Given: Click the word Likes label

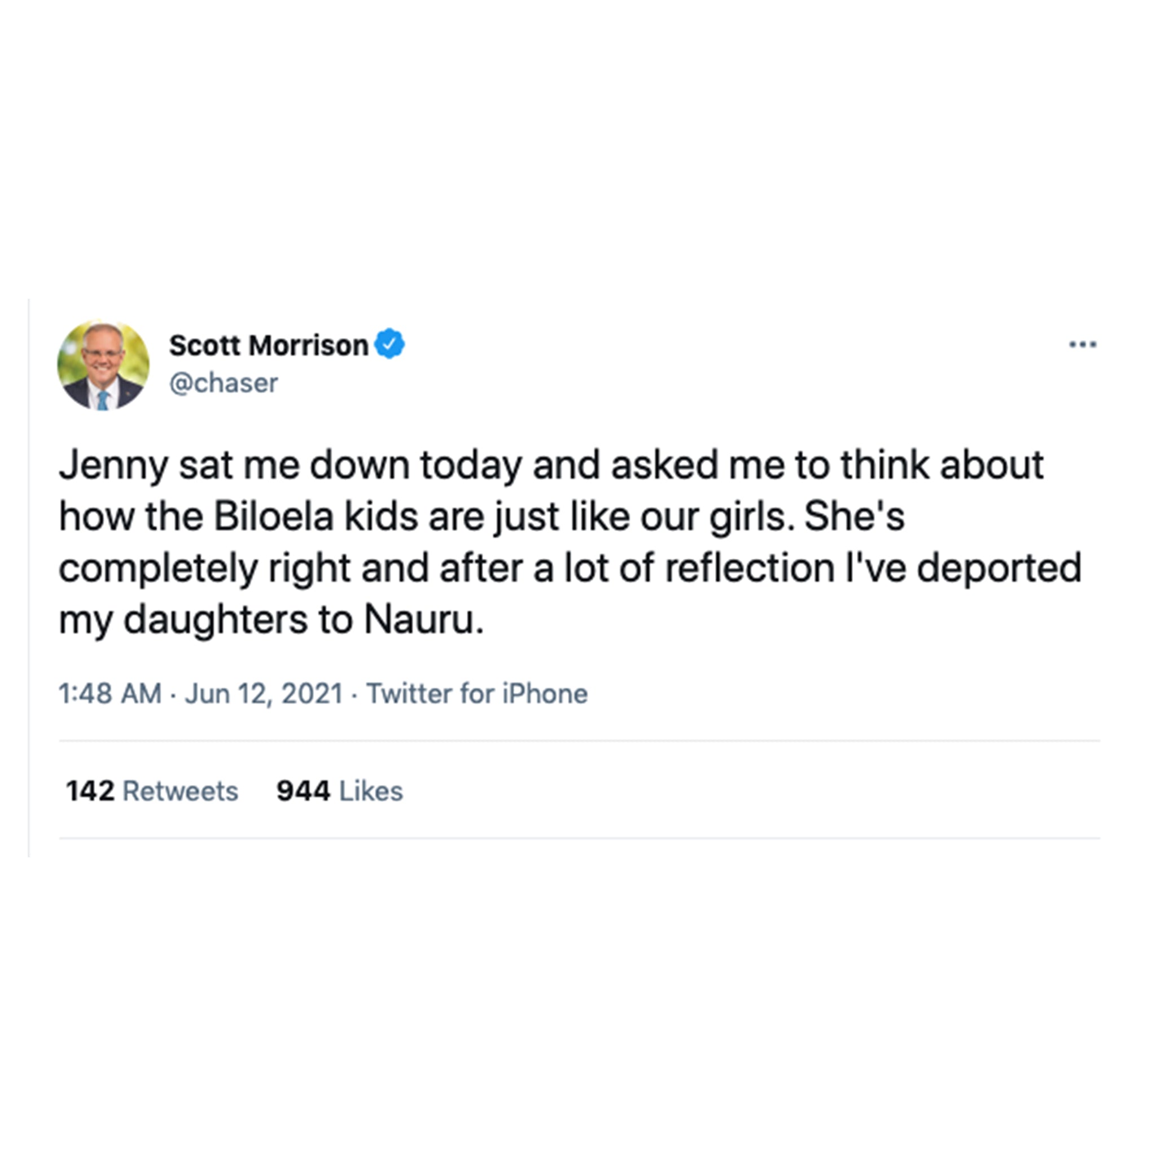Looking at the screenshot, I should (371, 791).
